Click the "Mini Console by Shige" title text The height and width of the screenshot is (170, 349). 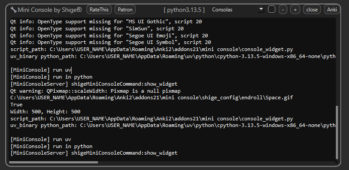point(50,10)
